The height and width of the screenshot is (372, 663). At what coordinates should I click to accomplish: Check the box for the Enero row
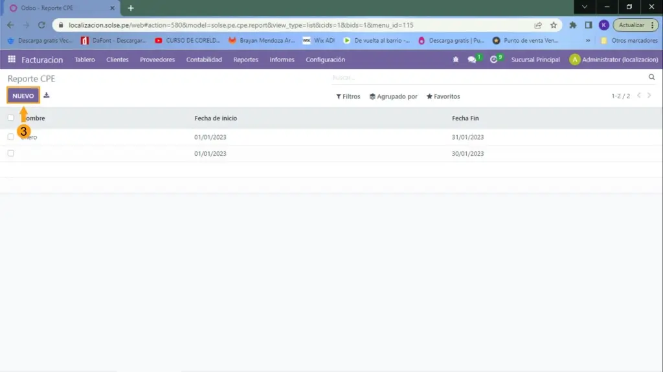[10, 137]
